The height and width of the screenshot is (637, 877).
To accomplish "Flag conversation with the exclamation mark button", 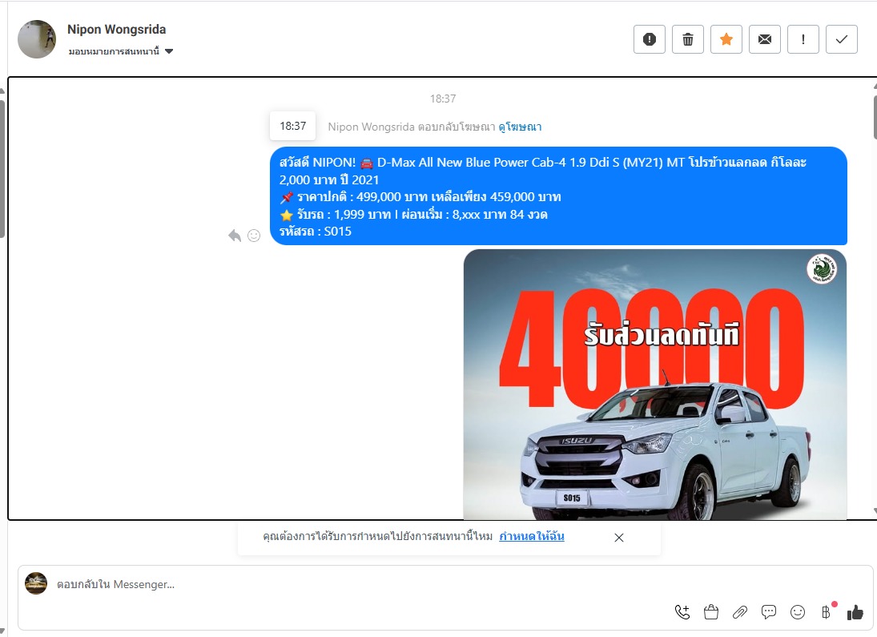I will pos(803,39).
